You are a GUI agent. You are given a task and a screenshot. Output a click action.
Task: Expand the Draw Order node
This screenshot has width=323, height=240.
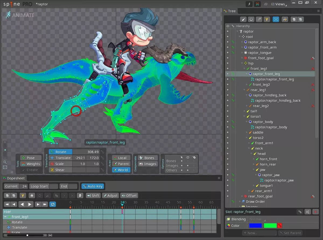pyautogui.click(x=240, y=201)
